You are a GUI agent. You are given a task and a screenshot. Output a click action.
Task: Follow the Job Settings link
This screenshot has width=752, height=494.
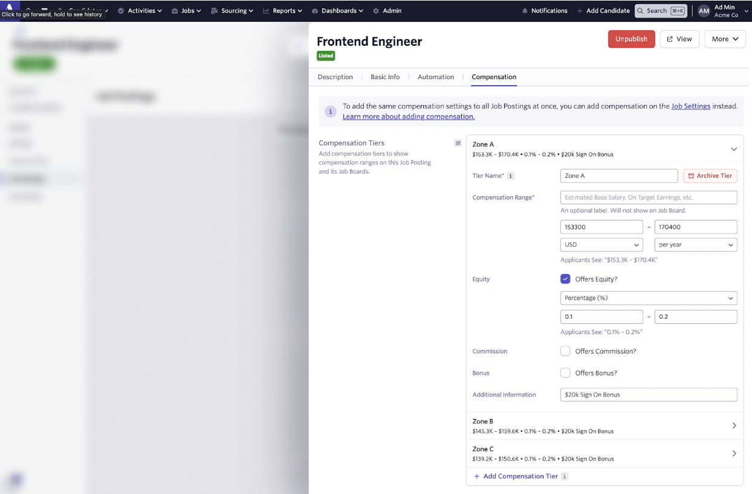click(690, 106)
